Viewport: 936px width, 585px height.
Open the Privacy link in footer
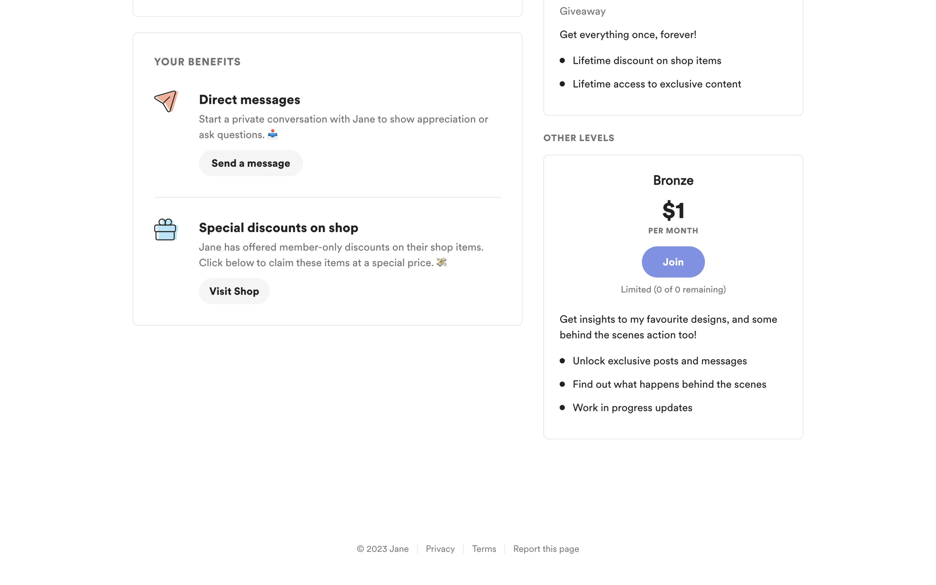(x=440, y=549)
